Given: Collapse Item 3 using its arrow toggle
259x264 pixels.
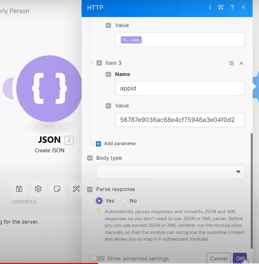Looking at the screenshot, I should click(99, 63).
